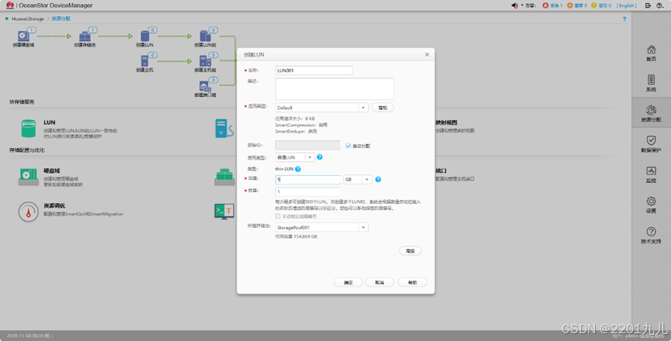
Task: Click the Create Storage Pool (创建存储池) workflow icon
Action: [x=85, y=36]
